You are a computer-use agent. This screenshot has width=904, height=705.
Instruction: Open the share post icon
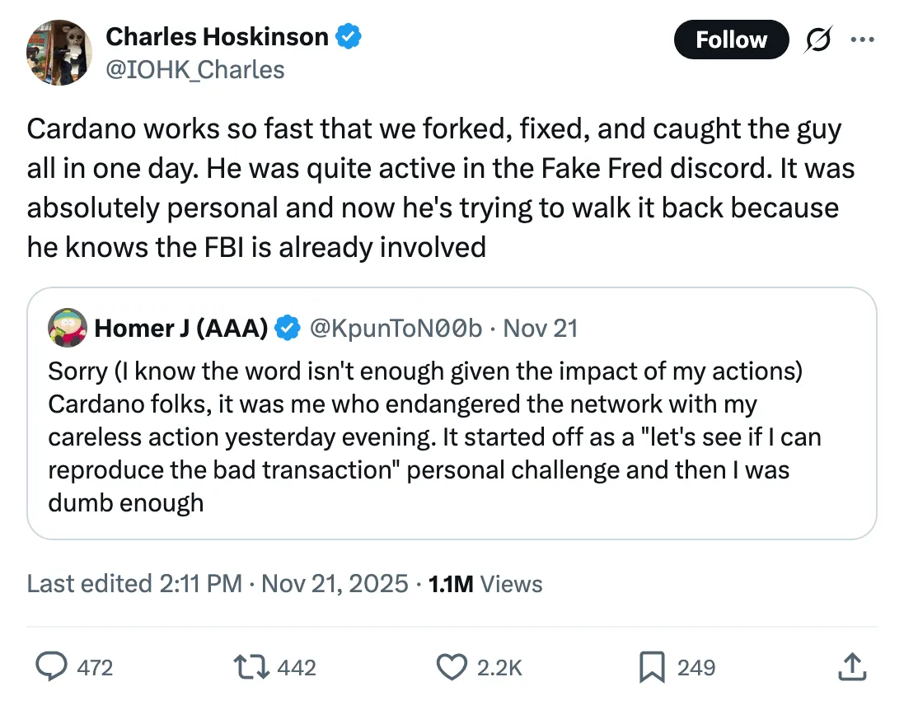click(853, 666)
